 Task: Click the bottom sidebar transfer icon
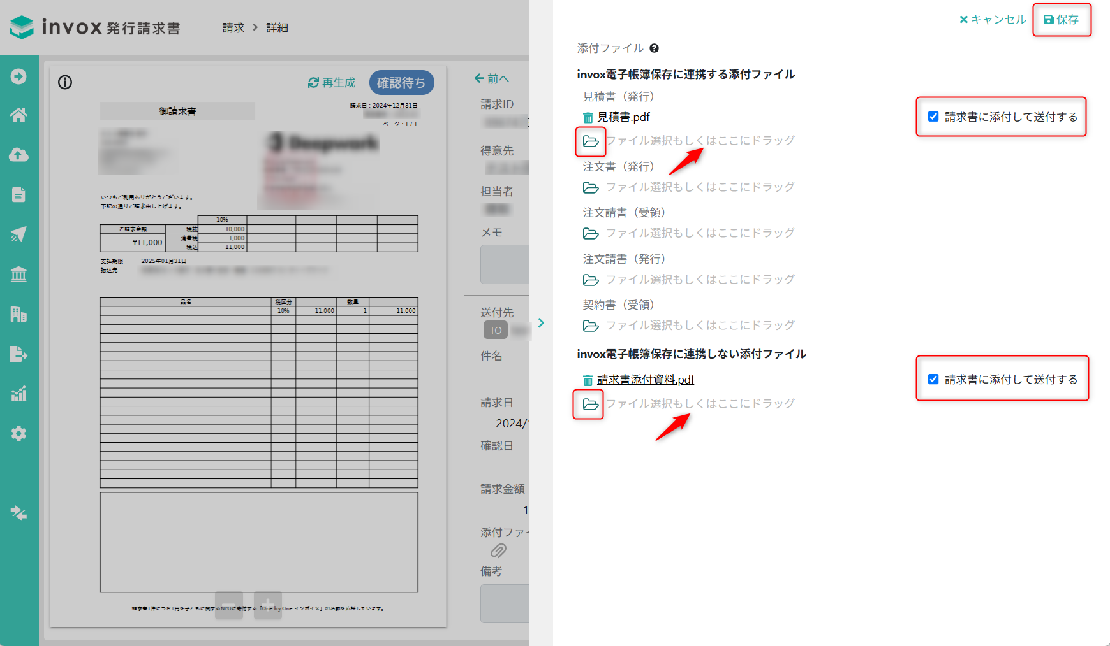pyautogui.click(x=18, y=513)
